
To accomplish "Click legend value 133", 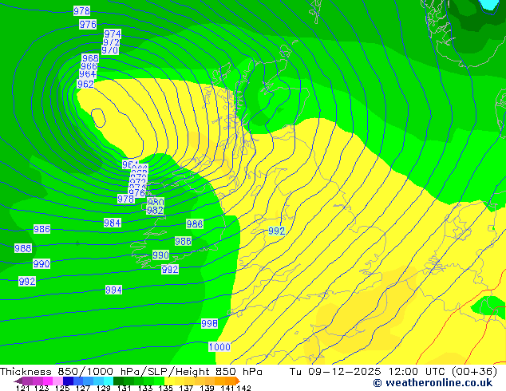I will click(145, 388).
